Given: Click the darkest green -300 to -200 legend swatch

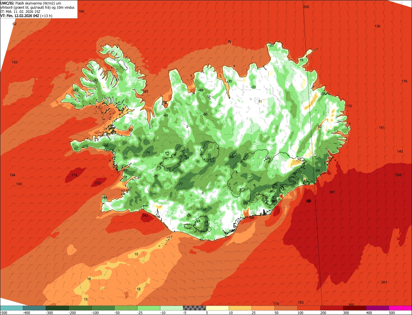Looking at the screenshot, I should 57,308.
